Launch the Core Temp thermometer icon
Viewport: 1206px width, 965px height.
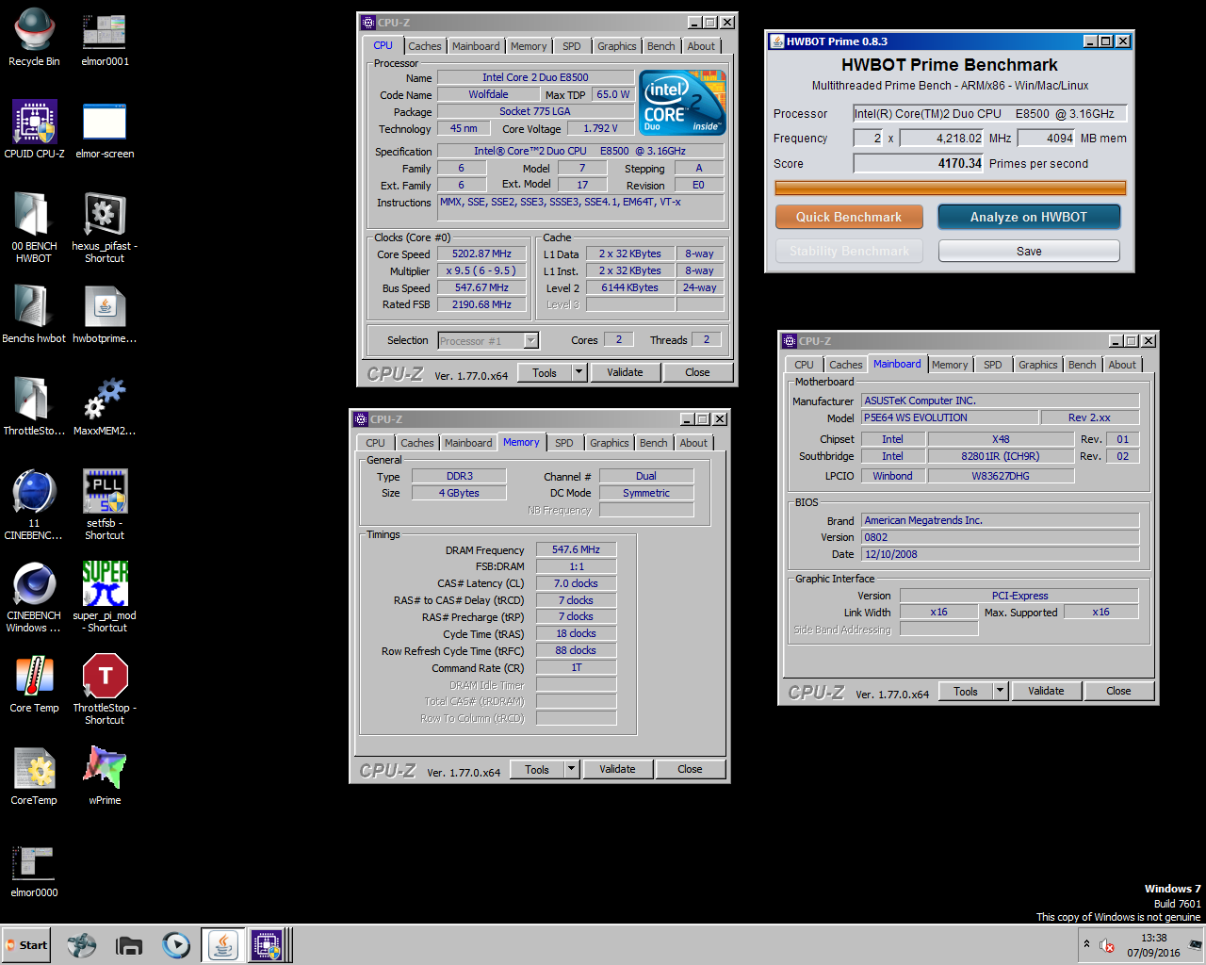point(34,684)
